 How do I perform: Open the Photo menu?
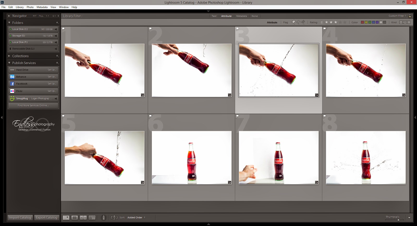pyautogui.click(x=30, y=7)
